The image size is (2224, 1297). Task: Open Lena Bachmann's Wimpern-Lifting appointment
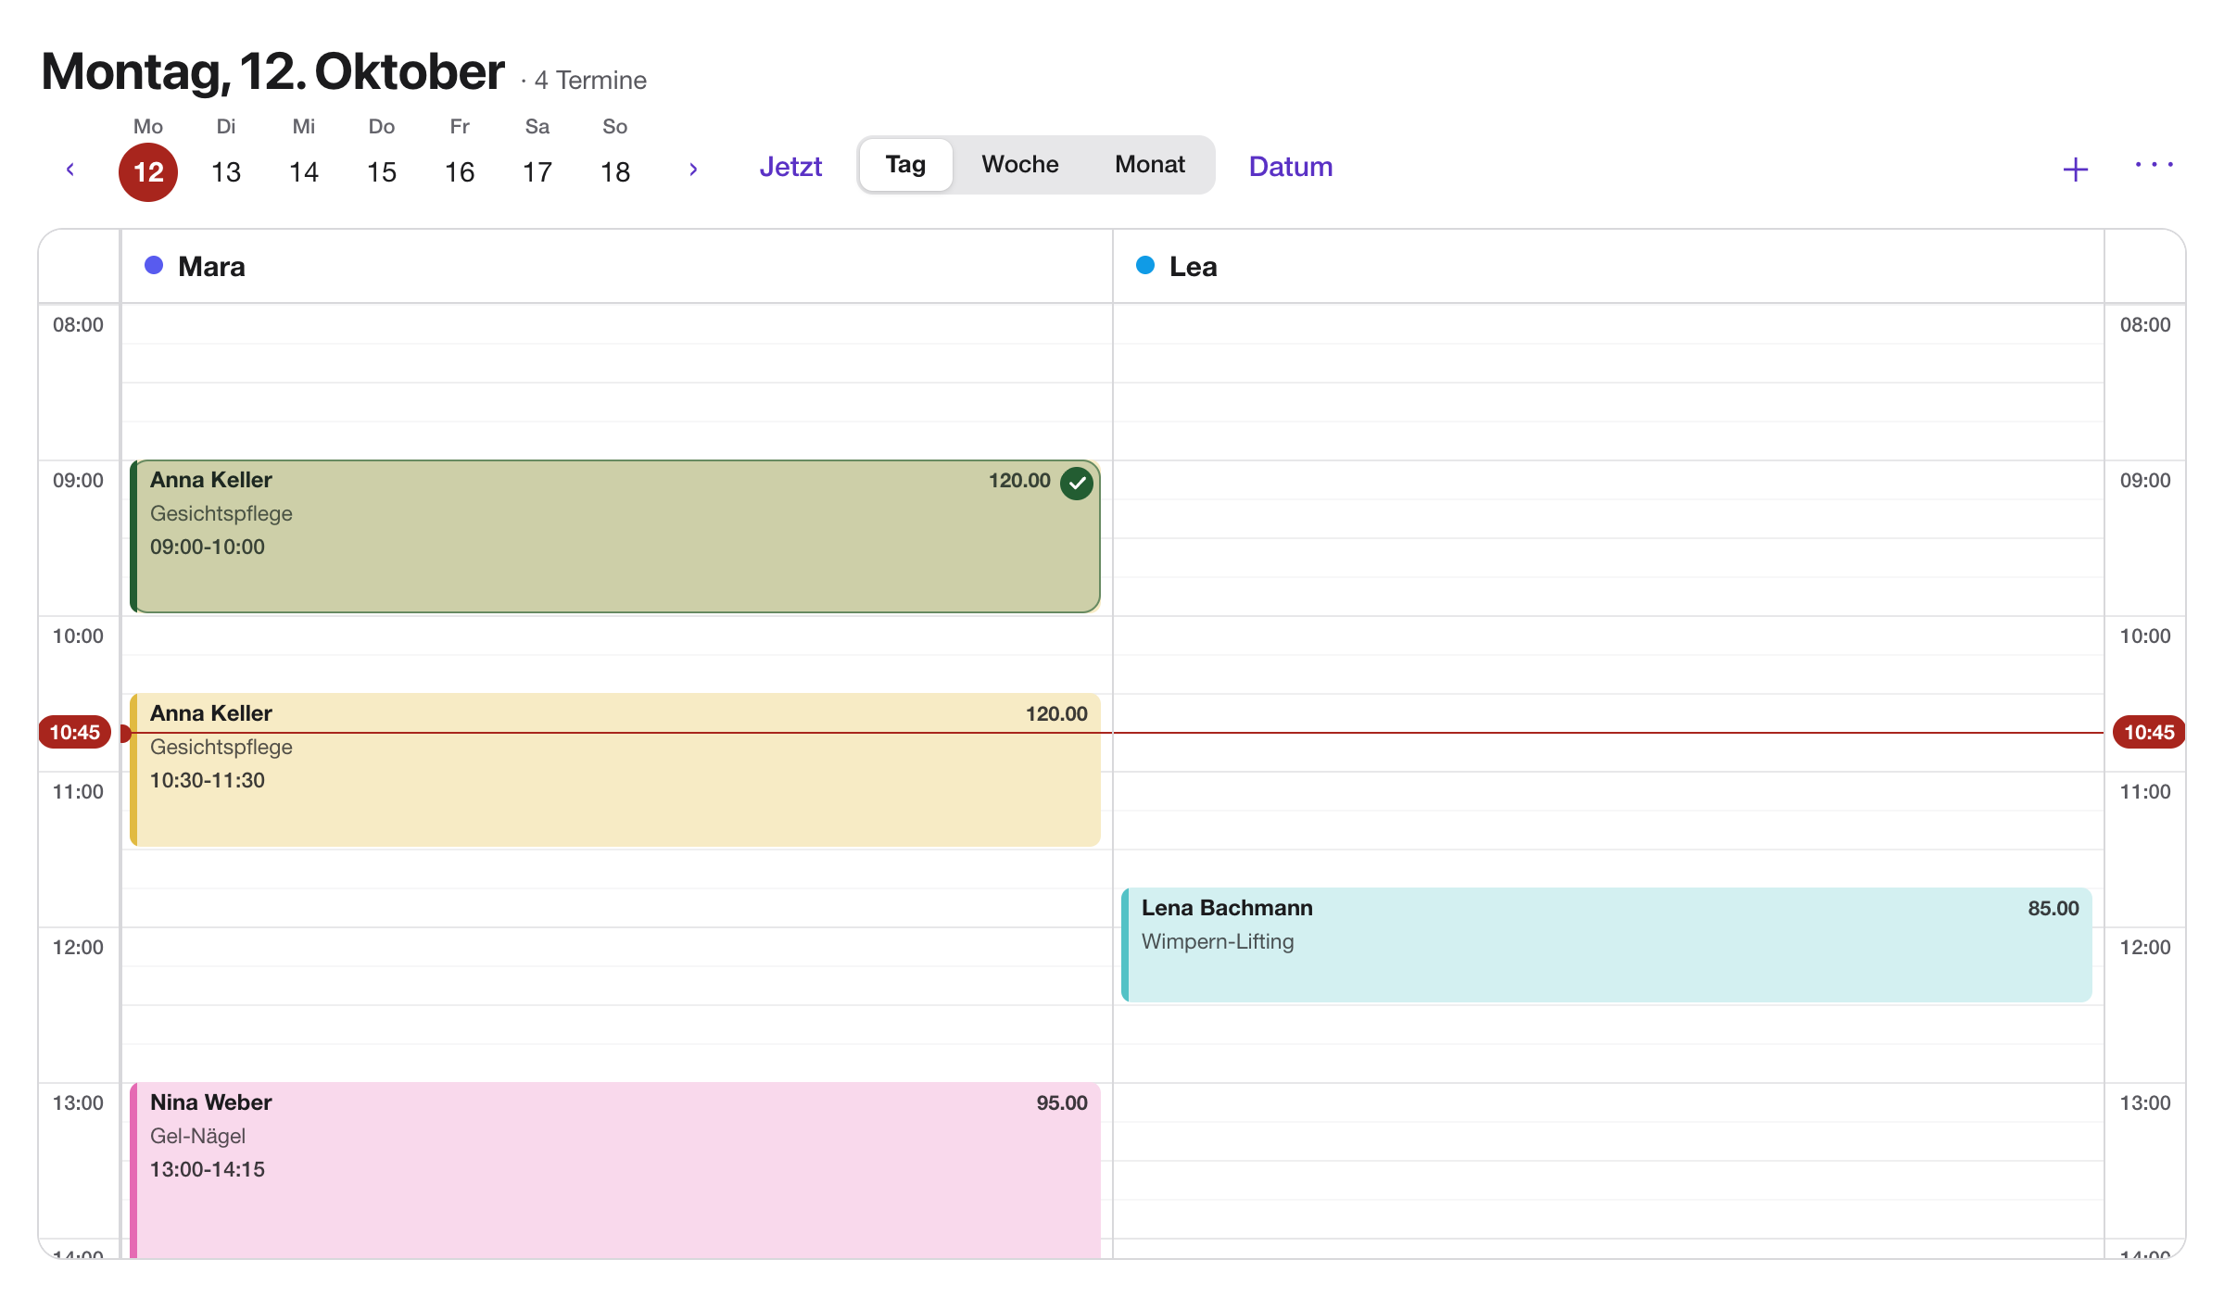1607,945
